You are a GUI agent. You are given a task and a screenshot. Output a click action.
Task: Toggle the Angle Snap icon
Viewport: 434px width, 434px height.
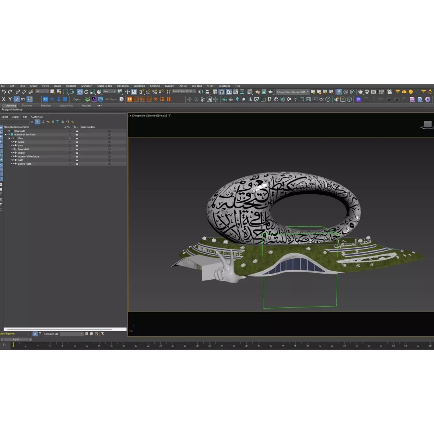(x=148, y=92)
